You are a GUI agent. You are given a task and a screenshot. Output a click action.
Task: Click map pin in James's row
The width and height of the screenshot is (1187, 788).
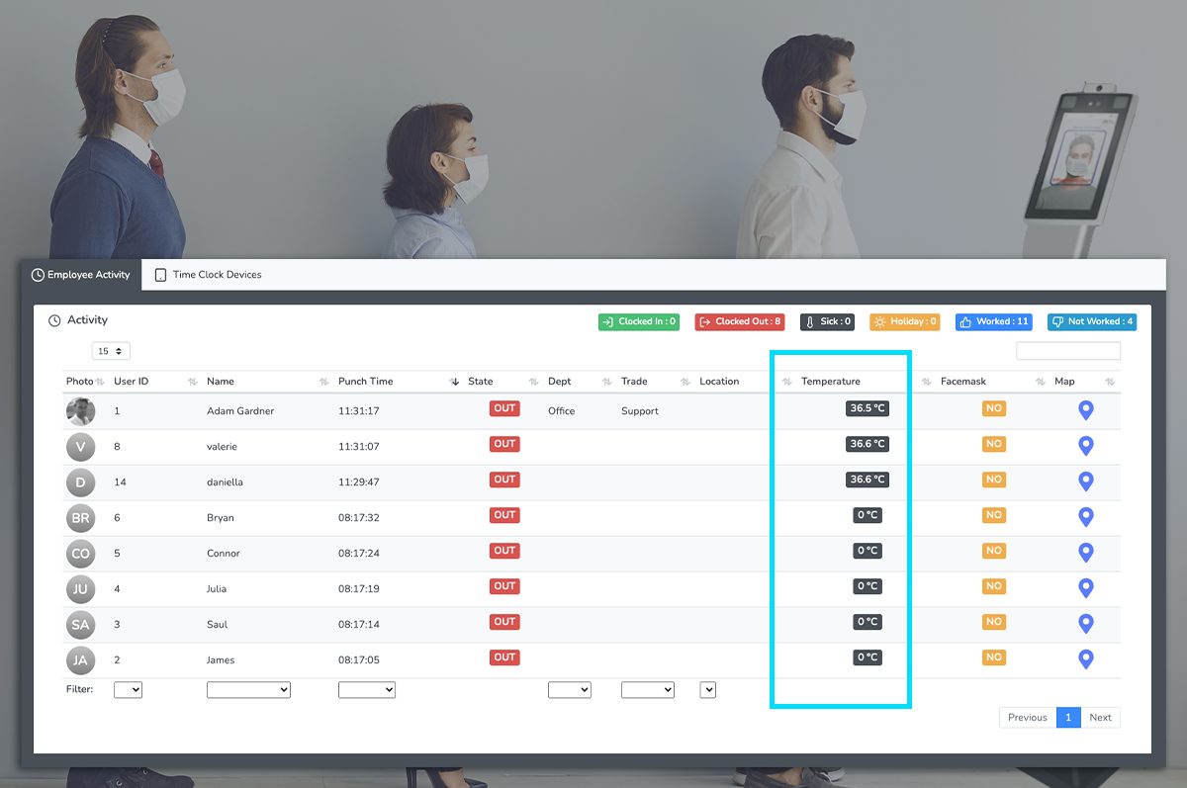pyautogui.click(x=1085, y=659)
